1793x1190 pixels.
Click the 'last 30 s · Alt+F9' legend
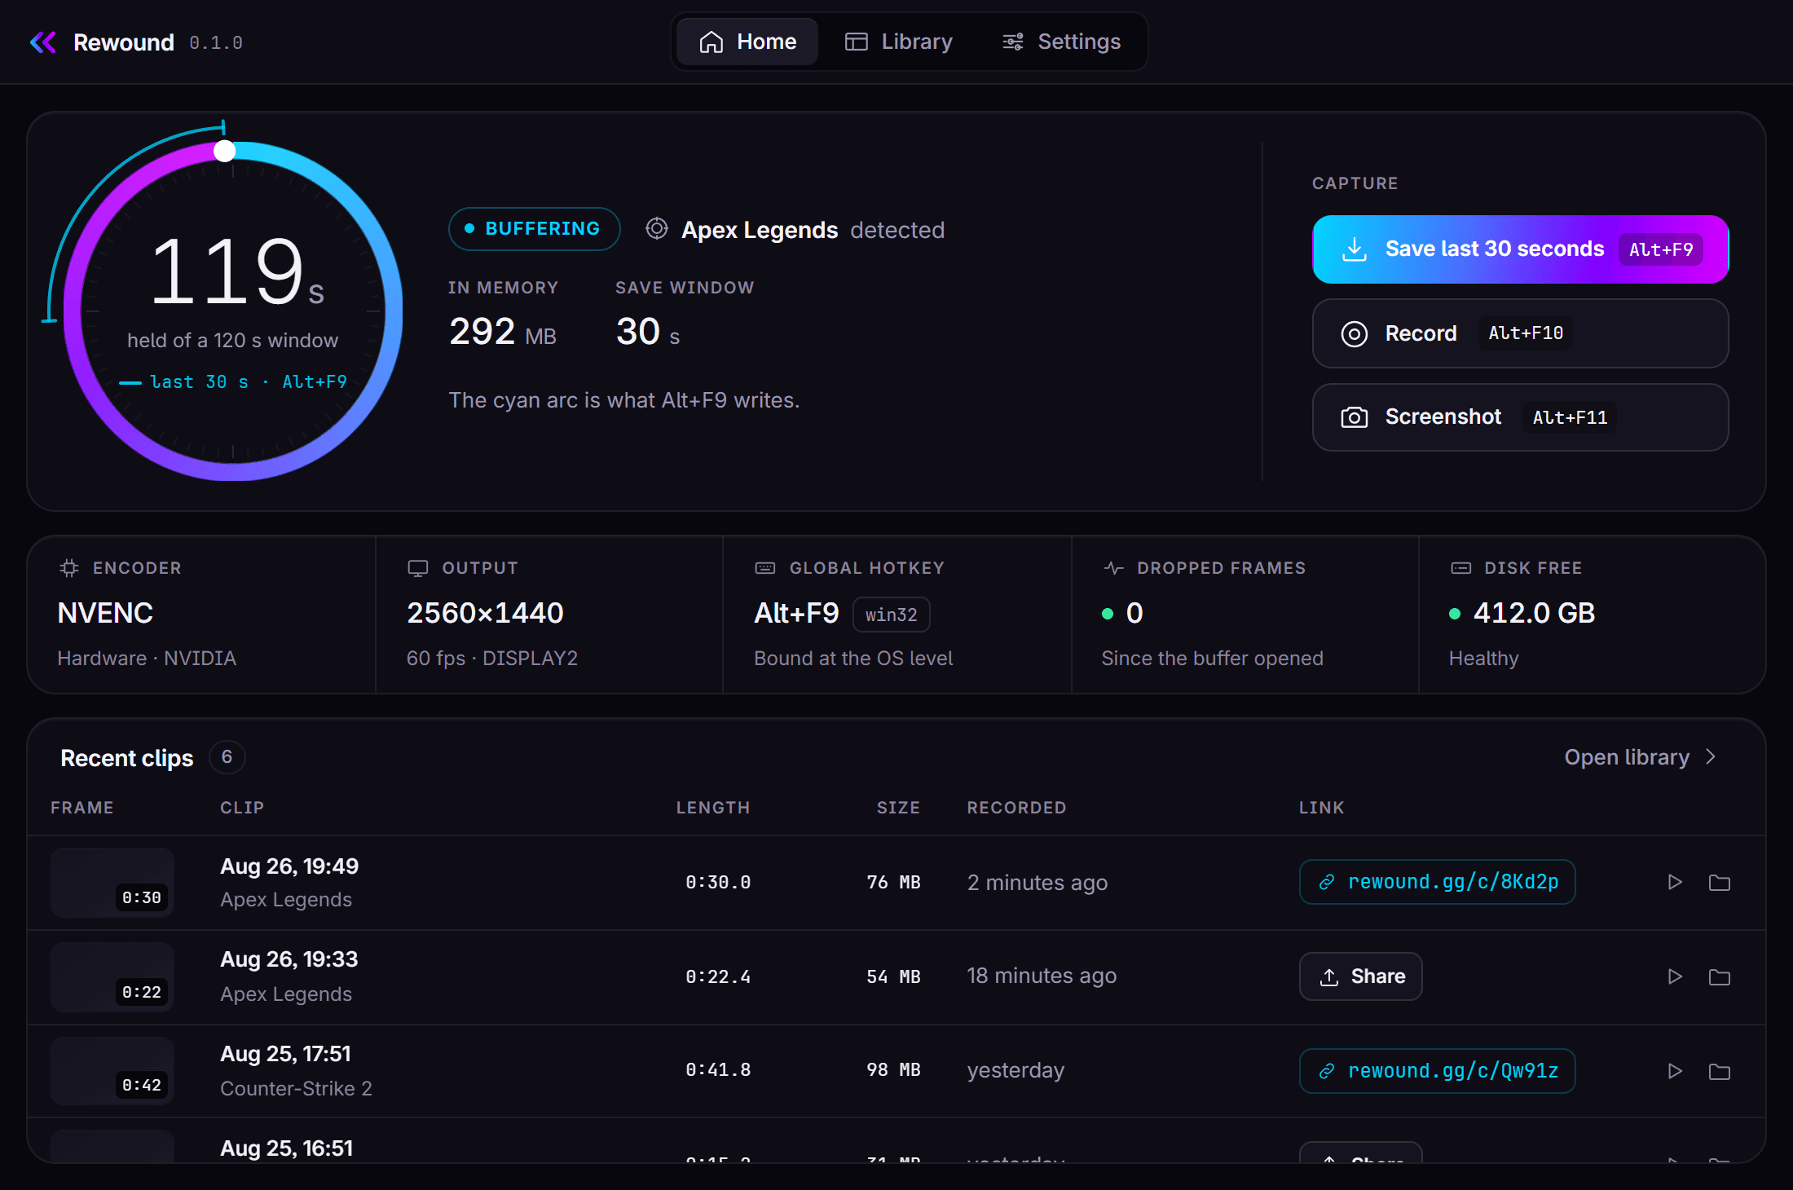tap(233, 382)
